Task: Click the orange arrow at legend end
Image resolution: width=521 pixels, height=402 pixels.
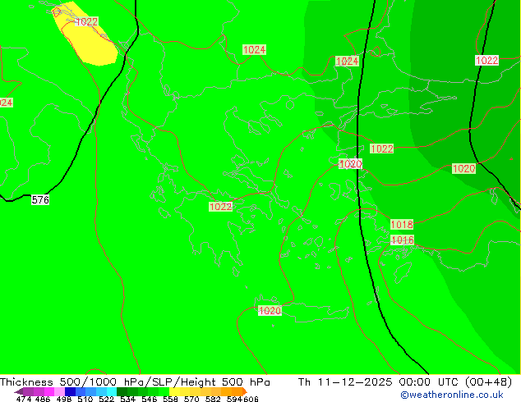Action: point(245,391)
